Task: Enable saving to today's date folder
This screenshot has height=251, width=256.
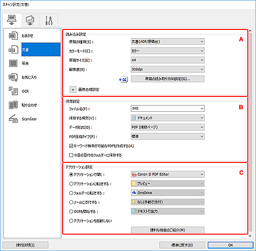Action: 71,155
